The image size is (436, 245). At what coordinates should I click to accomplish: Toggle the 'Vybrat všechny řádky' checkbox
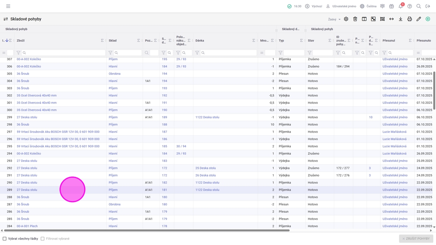tap(5, 238)
